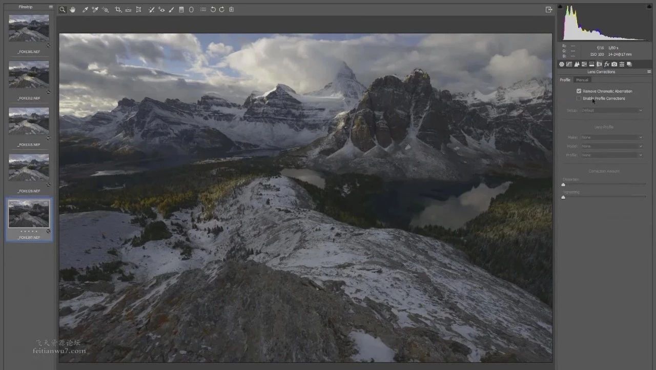Viewport: 656px width, 370px height.
Task: Choose the Red Eye Removal tool
Action: (x=161, y=10)
